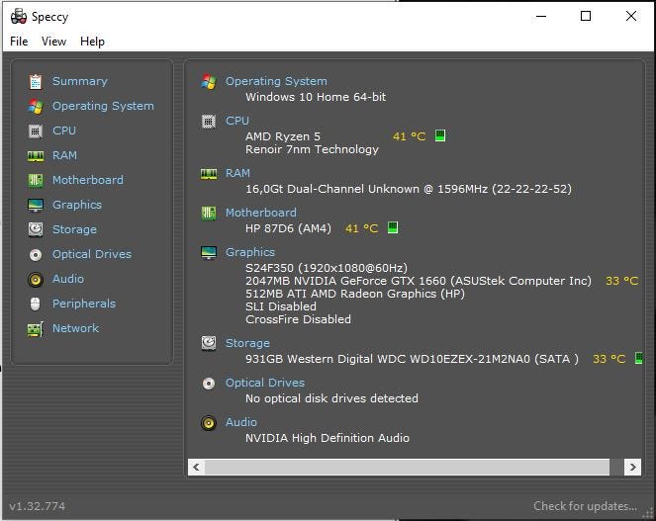Click the Audio speaker icon in summary panel
The width and height of the screenshot is (656, 521).
click(209, 423)
